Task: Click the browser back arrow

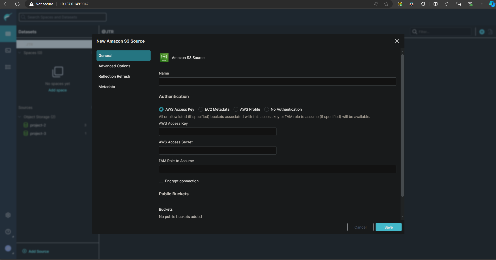Action: (6, 4)
